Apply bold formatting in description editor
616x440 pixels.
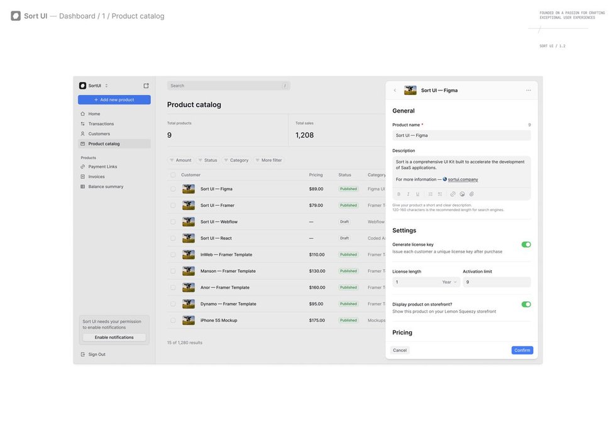(399, 194)
